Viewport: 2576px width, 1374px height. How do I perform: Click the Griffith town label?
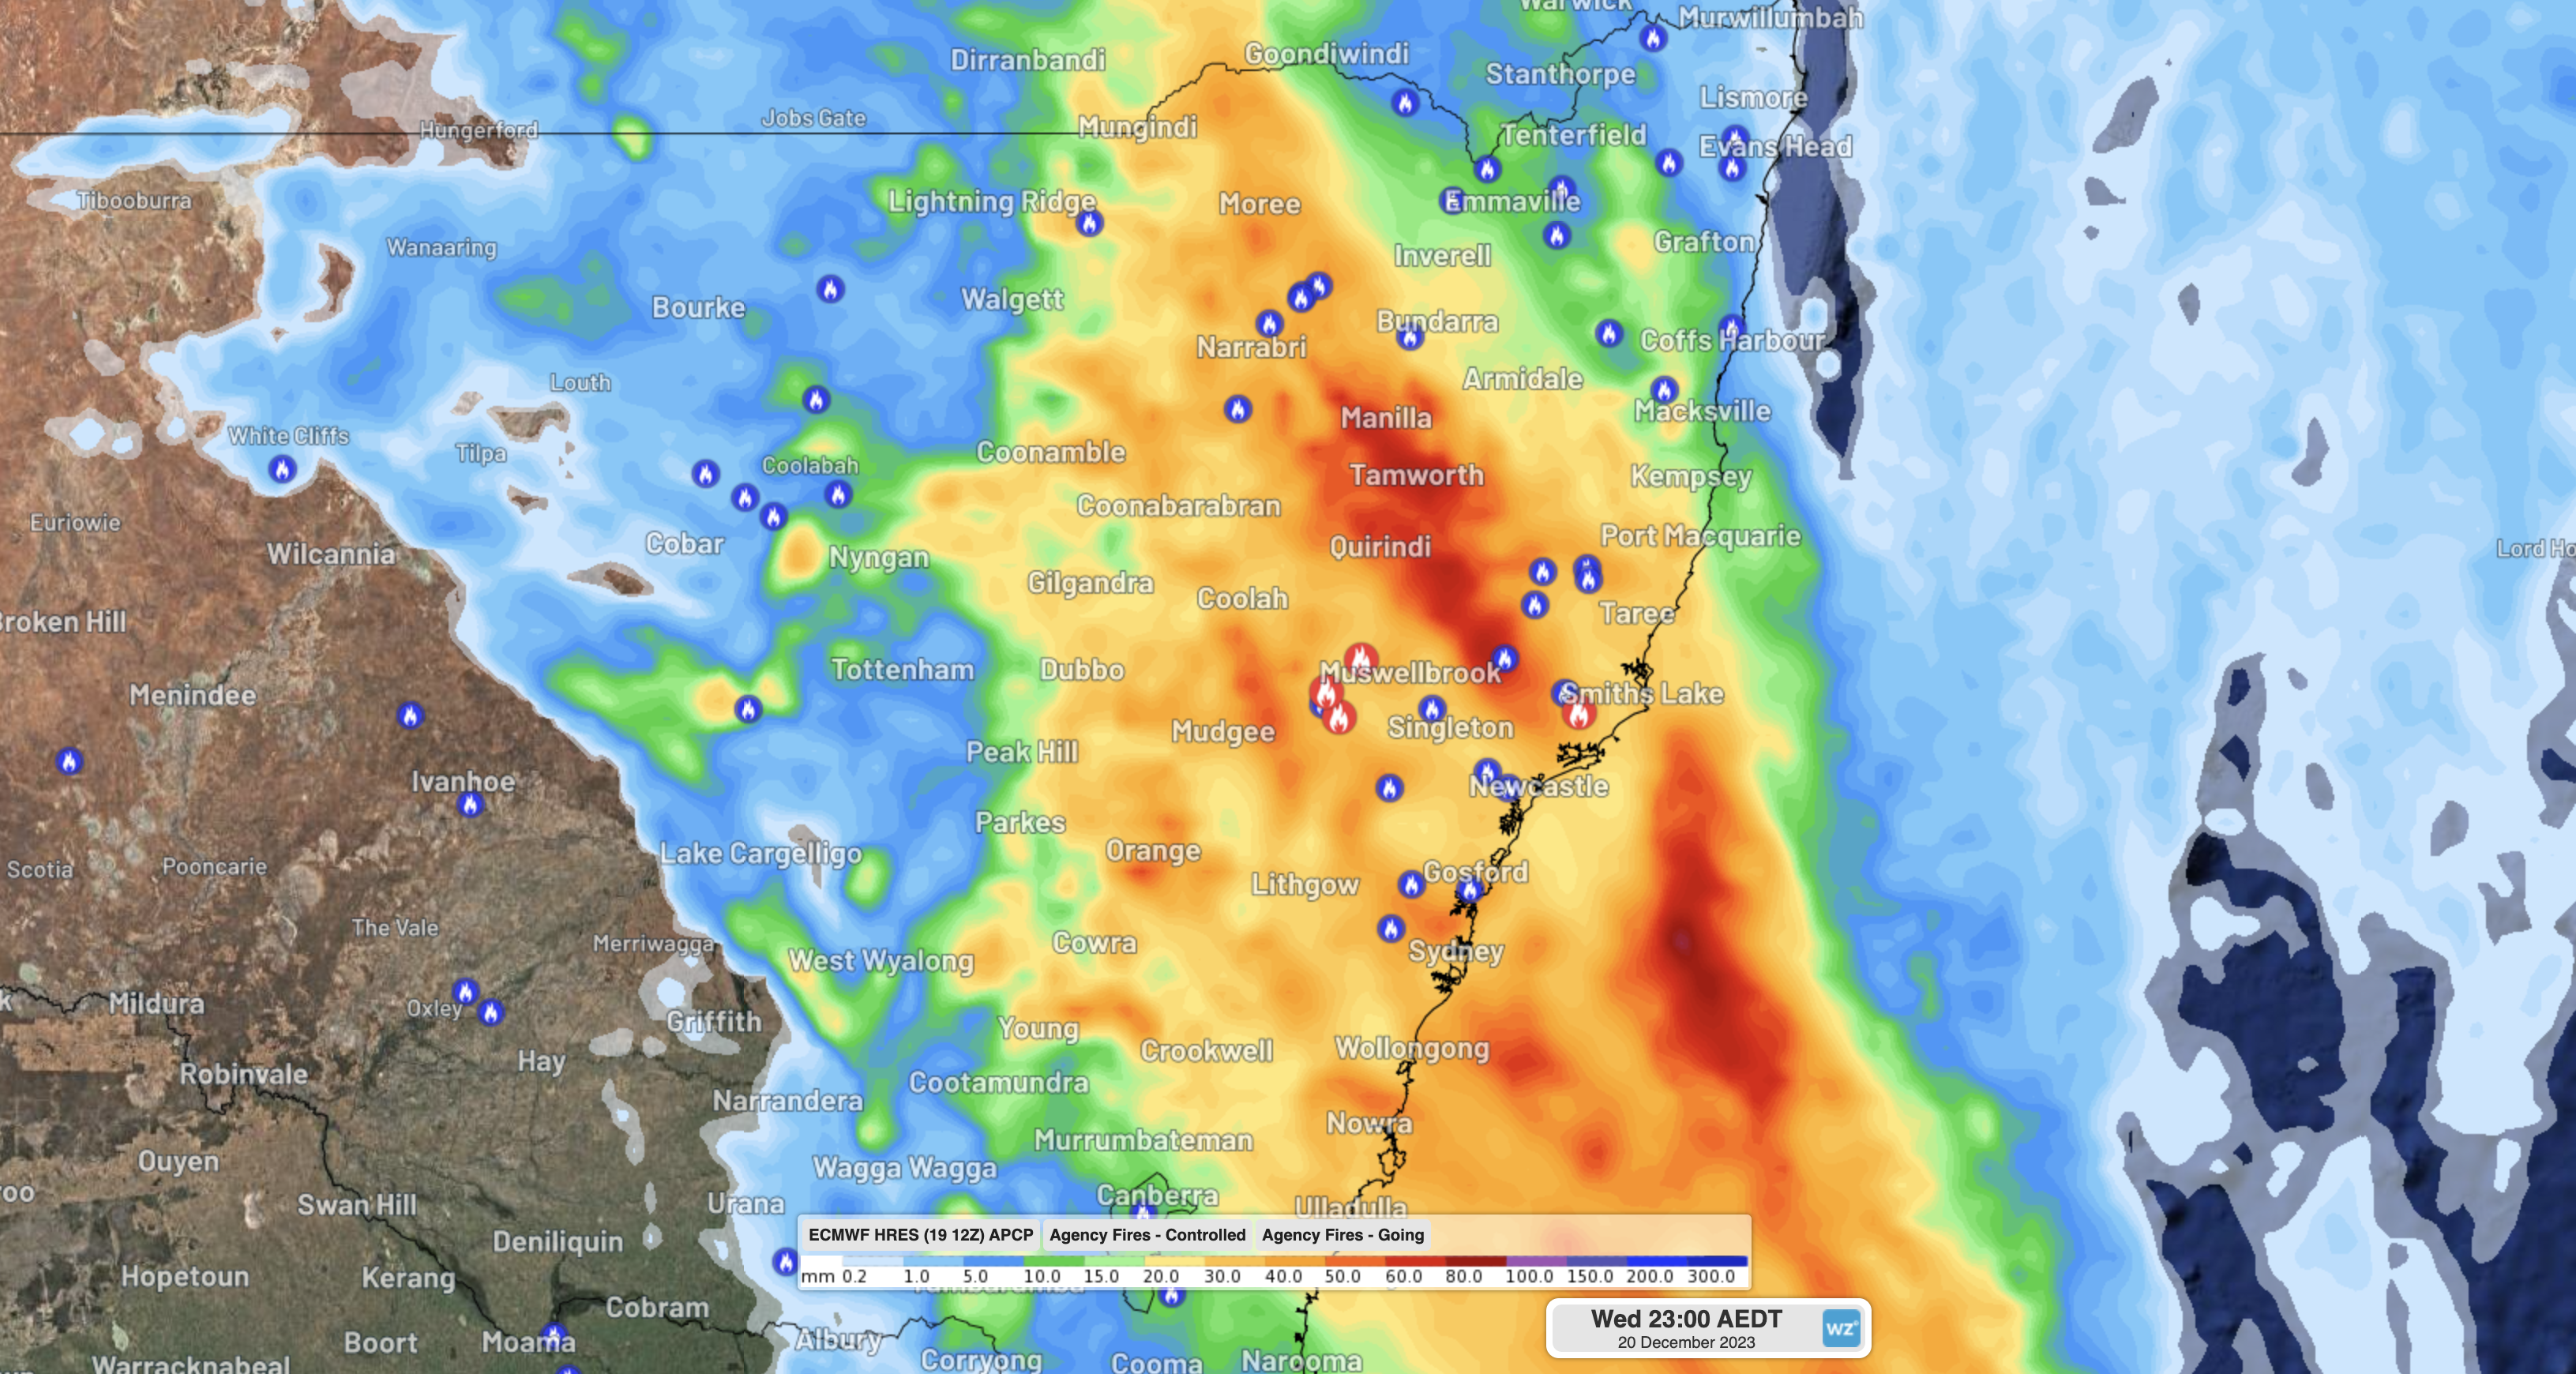click(x=714, y=1021)
